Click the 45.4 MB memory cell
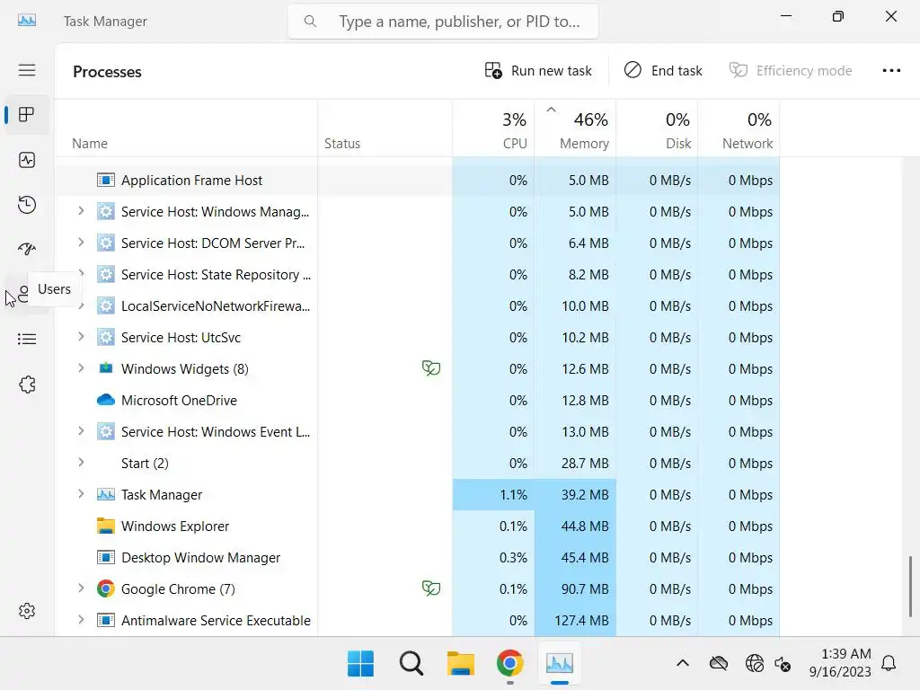 576,557
